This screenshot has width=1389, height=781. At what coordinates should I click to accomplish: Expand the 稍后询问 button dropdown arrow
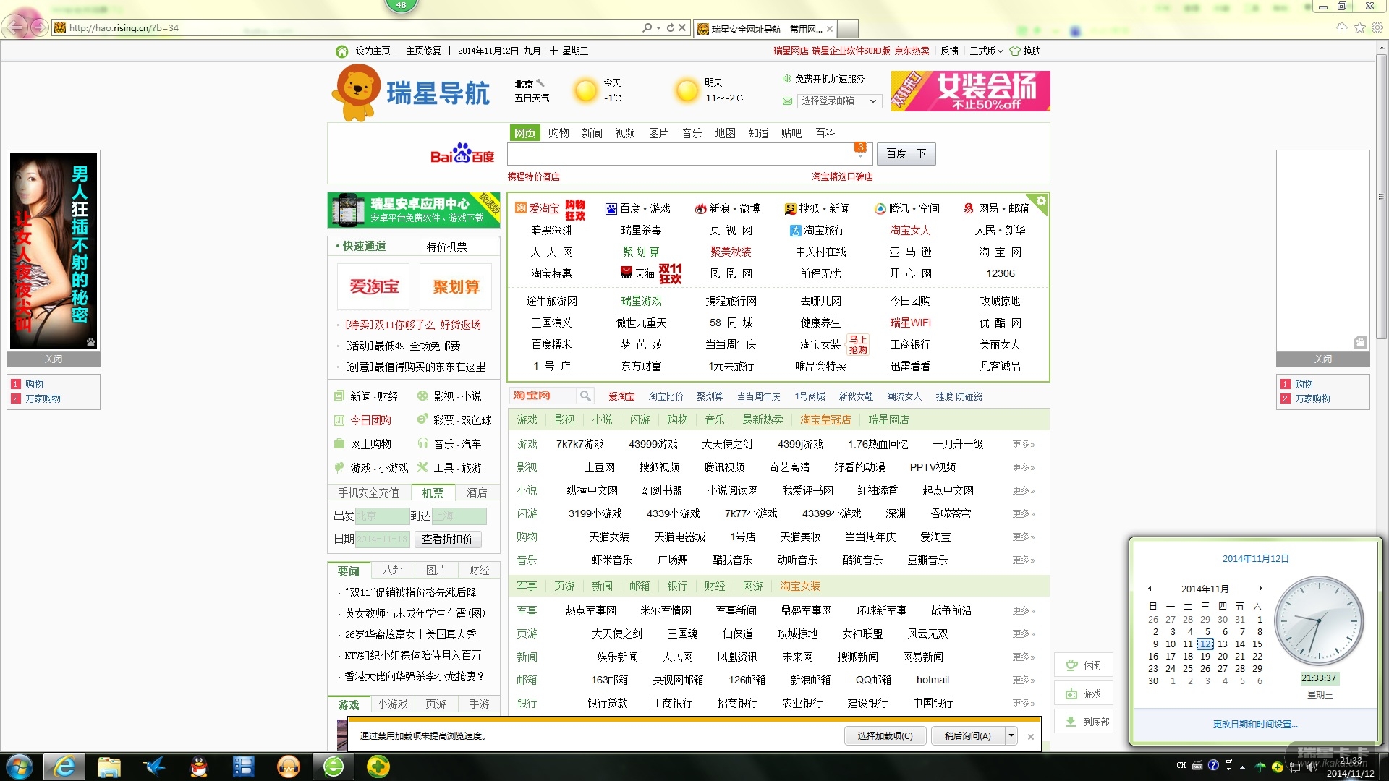point(1011,736)
